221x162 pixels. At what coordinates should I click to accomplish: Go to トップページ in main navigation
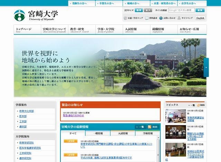pyautogui.click(x=27, y=30)
